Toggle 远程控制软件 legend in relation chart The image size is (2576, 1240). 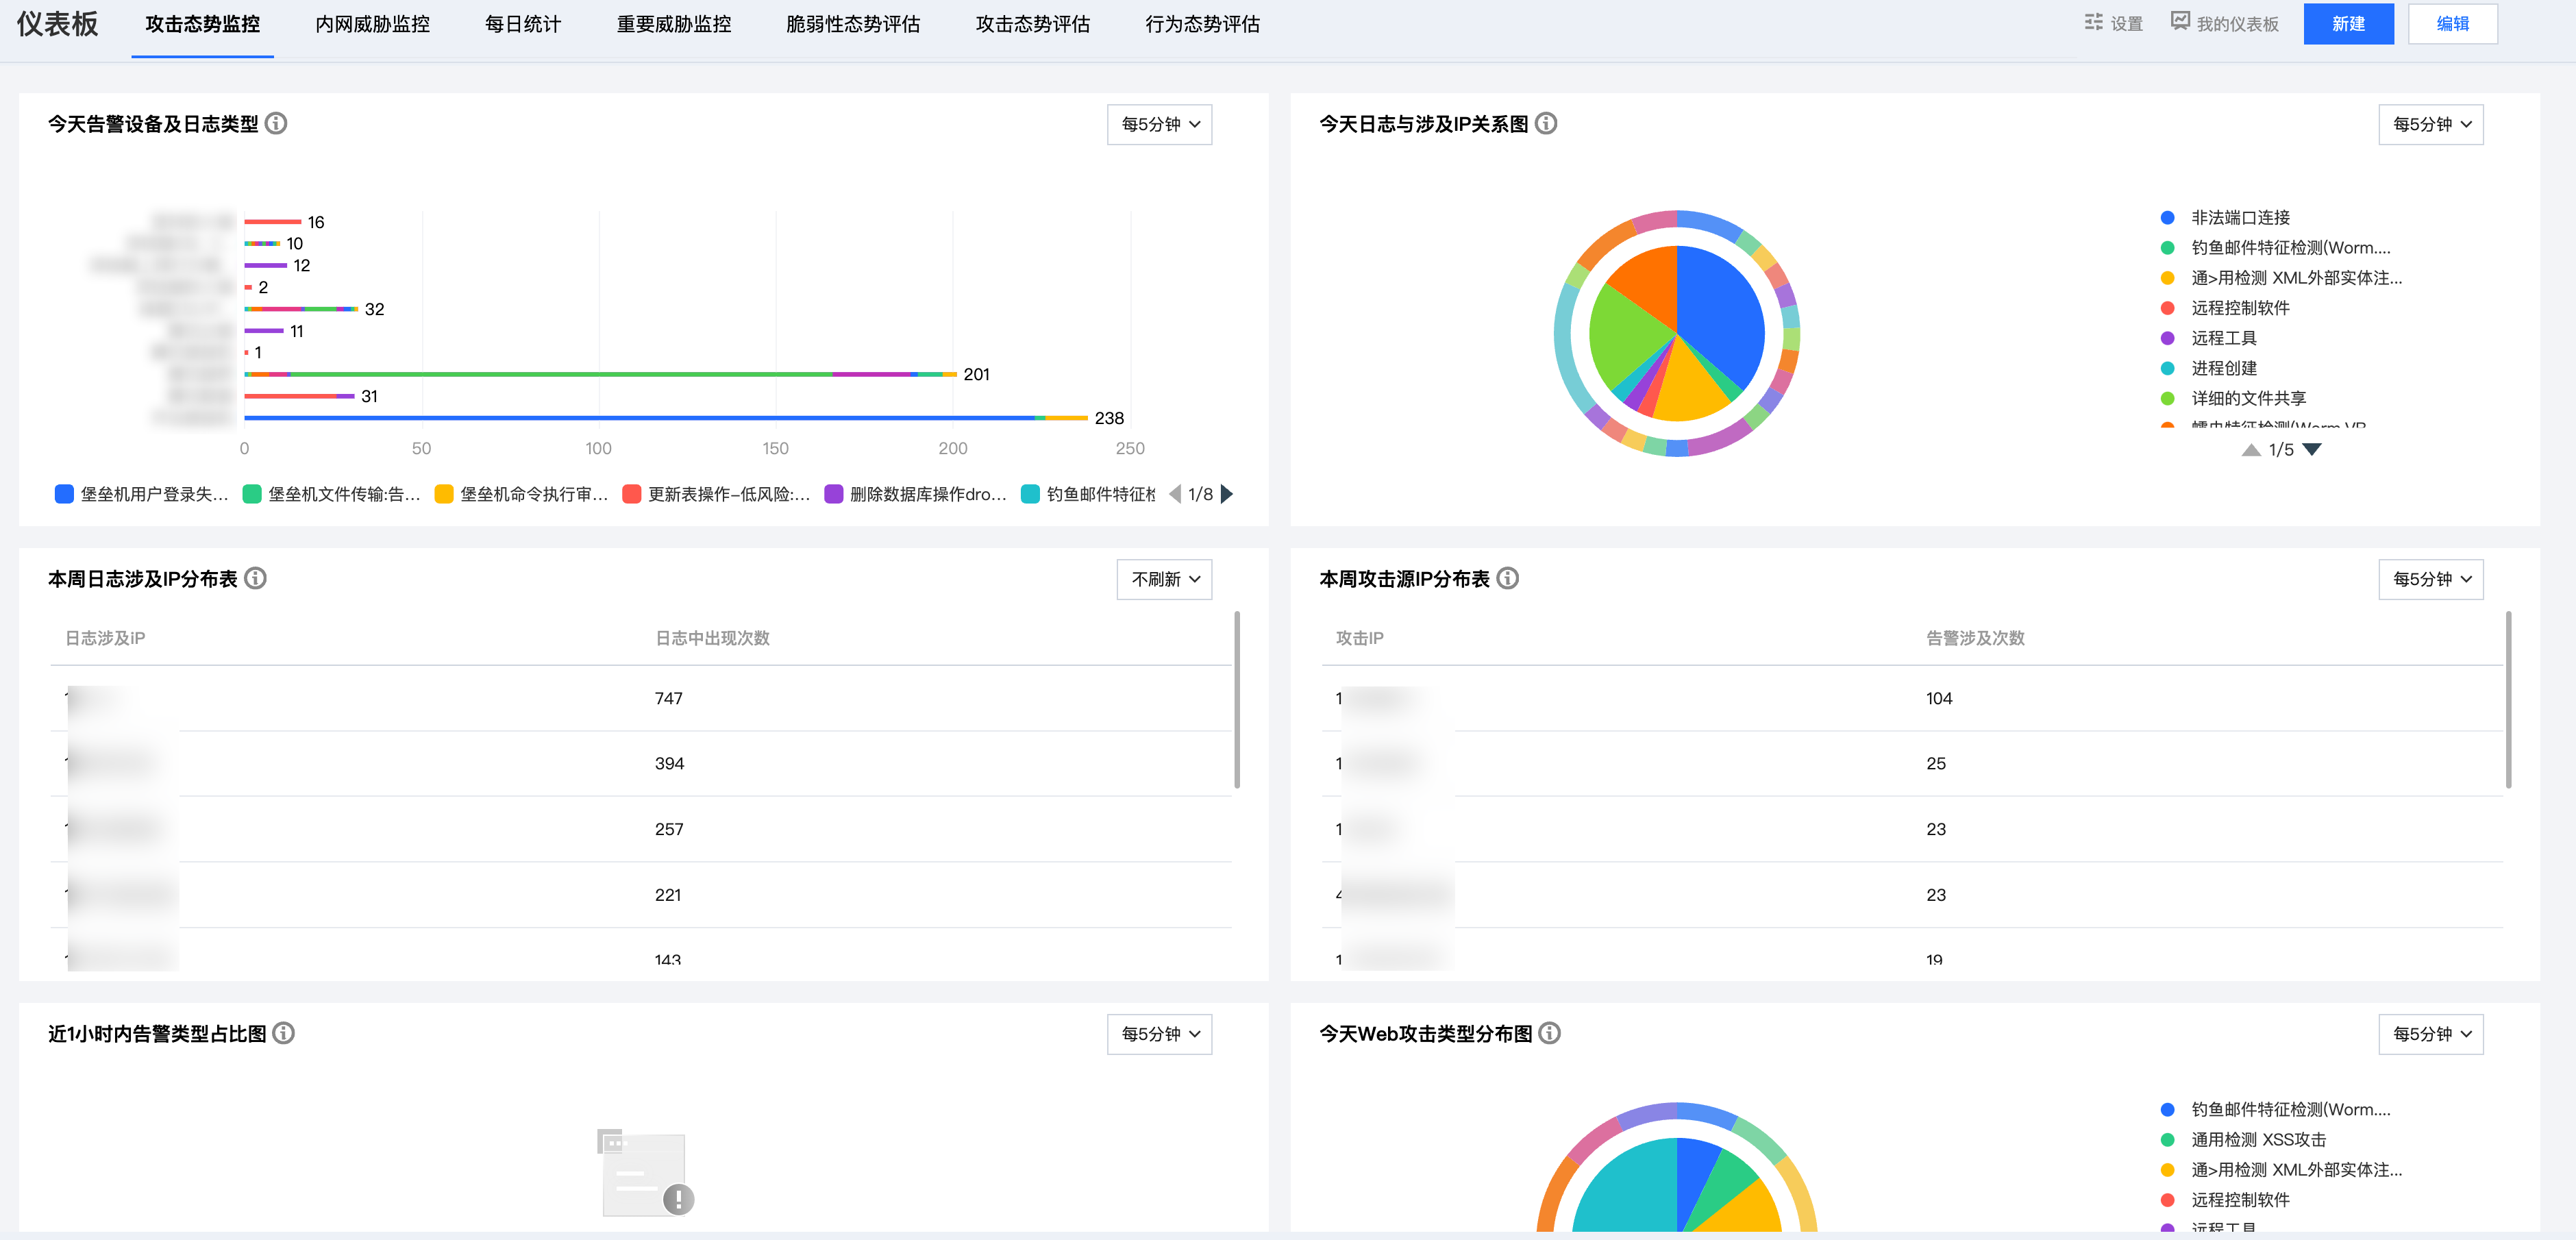2225,308
